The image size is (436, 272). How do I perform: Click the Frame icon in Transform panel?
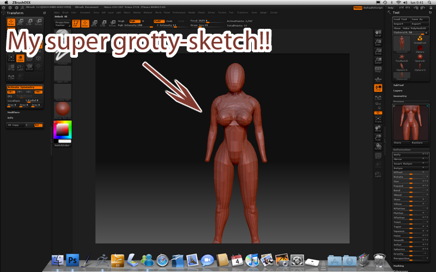(x=11, y=58)
